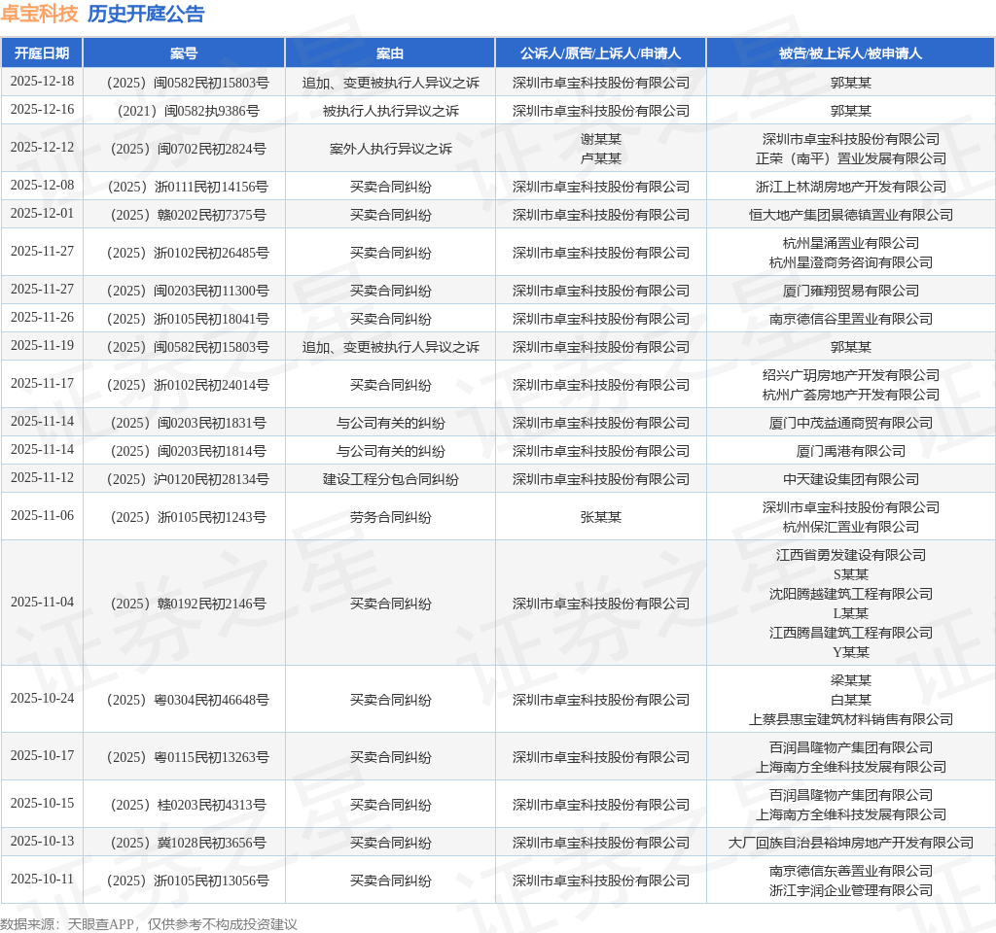Click defendant 厦门禹港有限公司
The height and width of the screenshot is (933, 996).
coord(850,451)
